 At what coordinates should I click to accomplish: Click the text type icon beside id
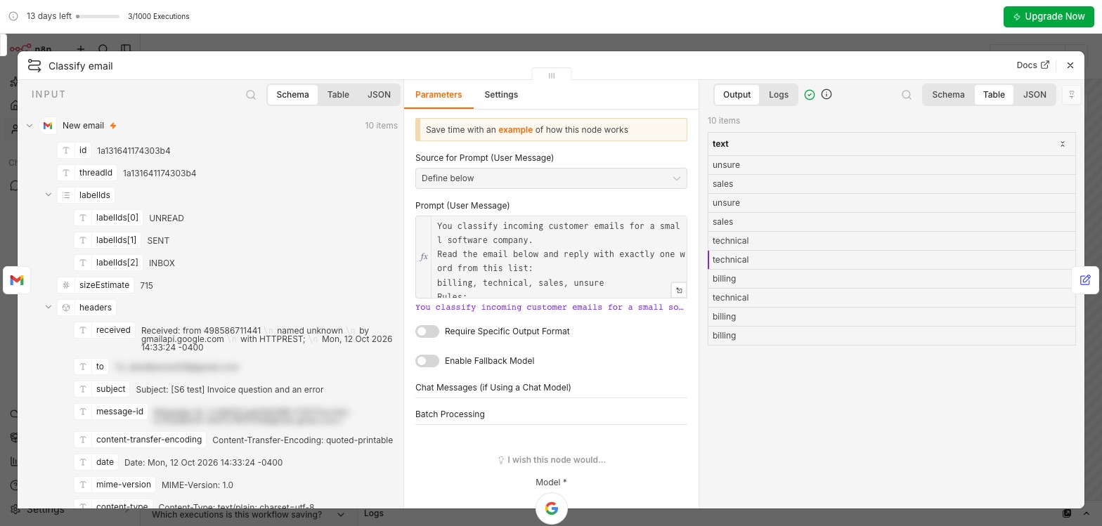66,150
